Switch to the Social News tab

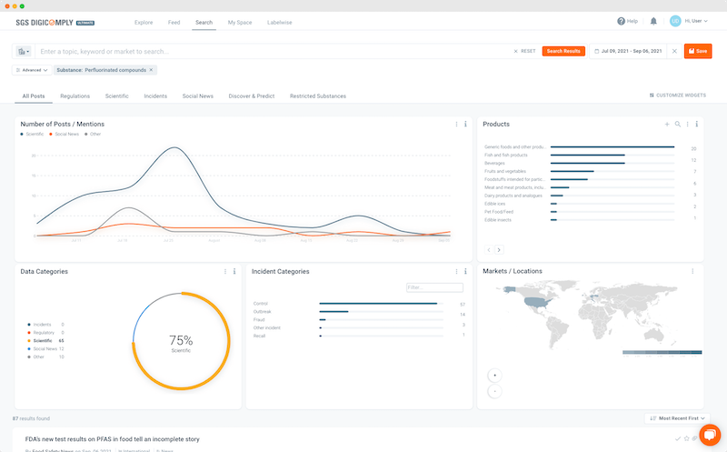[197, 96]
